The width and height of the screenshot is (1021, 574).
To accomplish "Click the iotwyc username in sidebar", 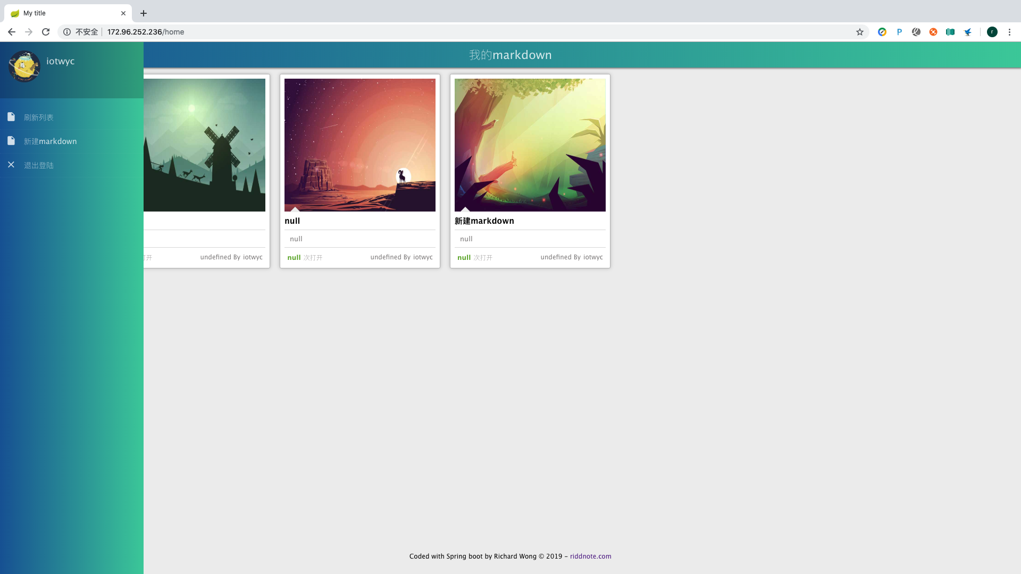I will pos(60,61).
